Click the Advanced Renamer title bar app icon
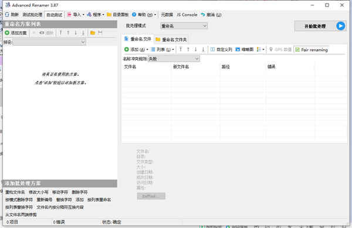This screenshot has width=352, height=228. 8,5
